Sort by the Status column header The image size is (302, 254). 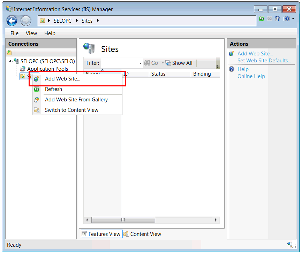(x=170, y=74)
